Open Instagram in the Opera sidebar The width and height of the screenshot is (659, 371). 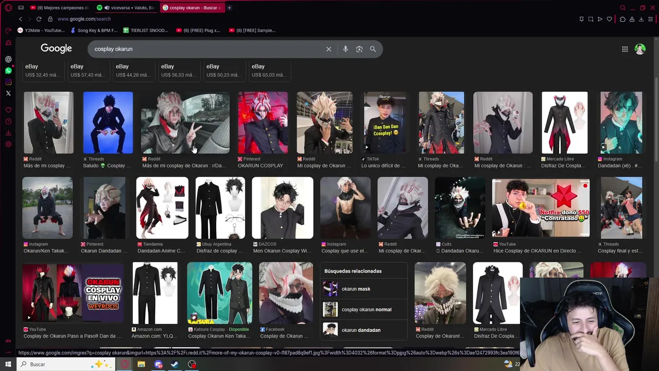pyautogui.click(x=8, y=82)
